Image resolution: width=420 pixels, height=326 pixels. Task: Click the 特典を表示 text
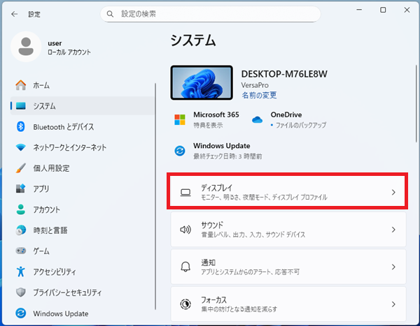208,126
